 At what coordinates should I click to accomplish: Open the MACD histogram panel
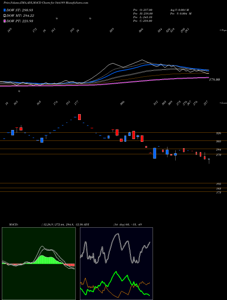(39, 264)
